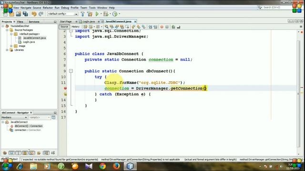305x171 pixels.
Task: Click the Clean and Build Project icon
Action: (90, 14)
